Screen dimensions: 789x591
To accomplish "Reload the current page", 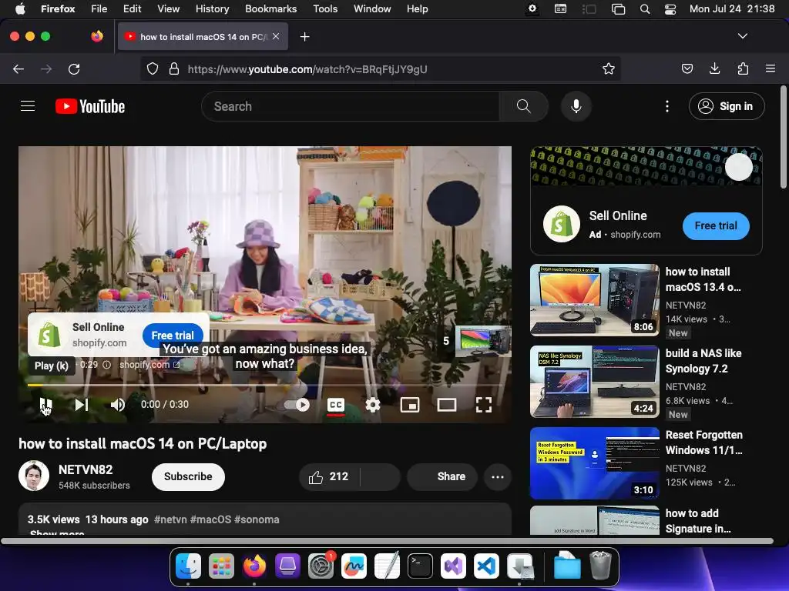I will click(74, 68).
